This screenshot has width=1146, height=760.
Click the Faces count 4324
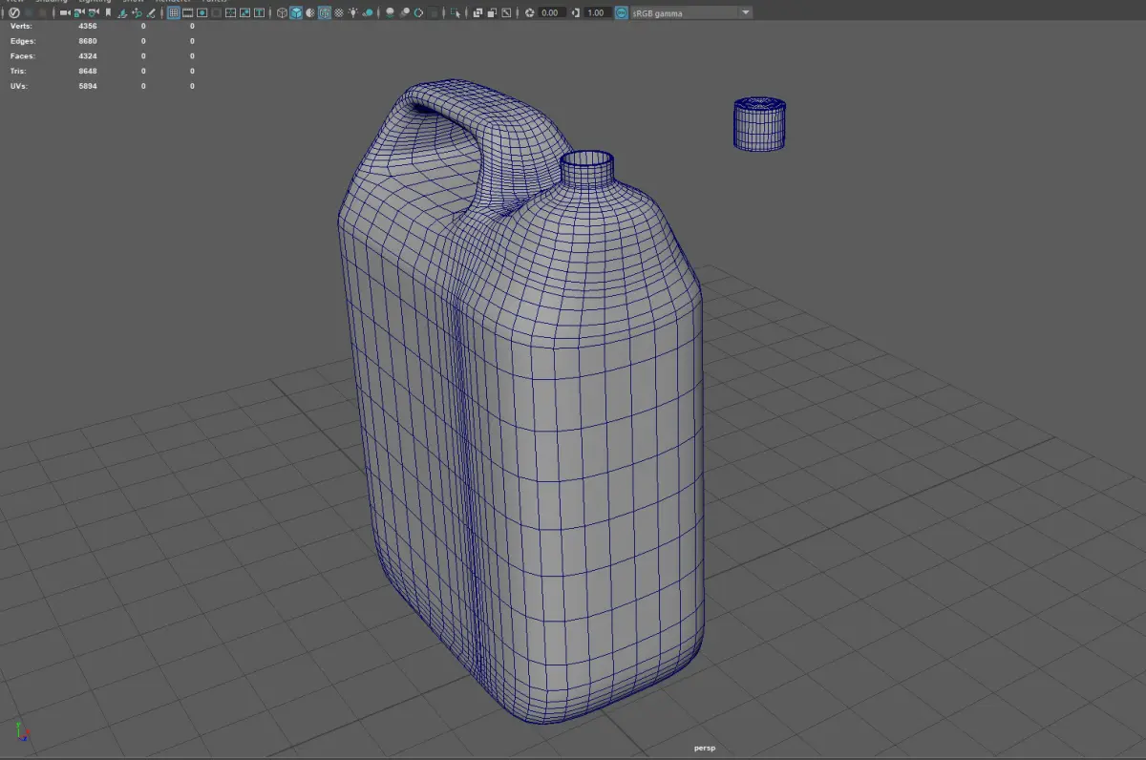coord(88,56)
